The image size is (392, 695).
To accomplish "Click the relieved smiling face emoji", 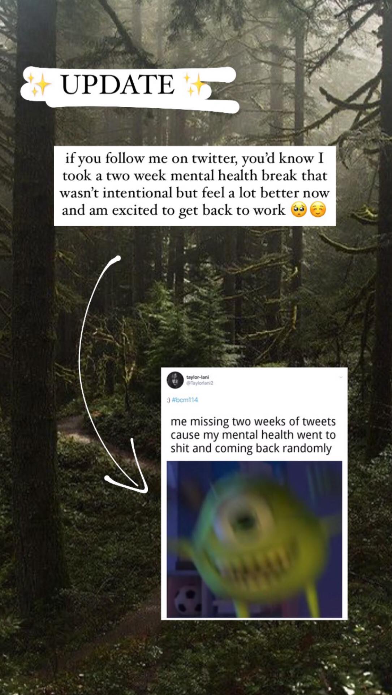I will tap(318, 210).
